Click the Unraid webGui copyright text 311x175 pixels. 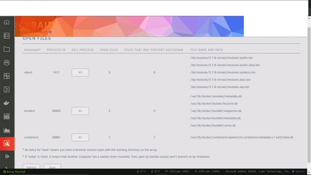(258, 172)
